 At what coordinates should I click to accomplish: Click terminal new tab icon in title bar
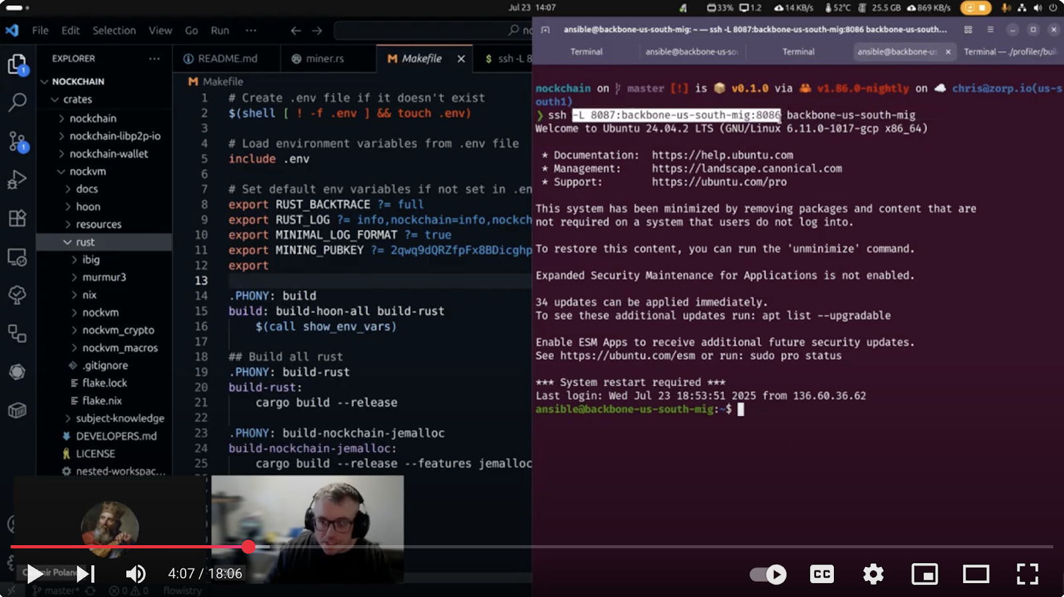pyautogui.click(x=545, y=29)
